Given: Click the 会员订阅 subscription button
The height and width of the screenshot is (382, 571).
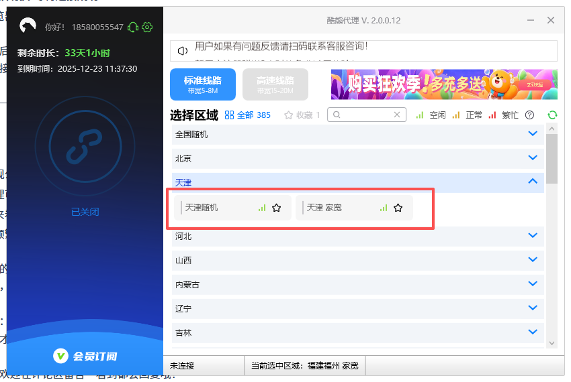Looking at the screenshot, I should (x=85, y=356).
